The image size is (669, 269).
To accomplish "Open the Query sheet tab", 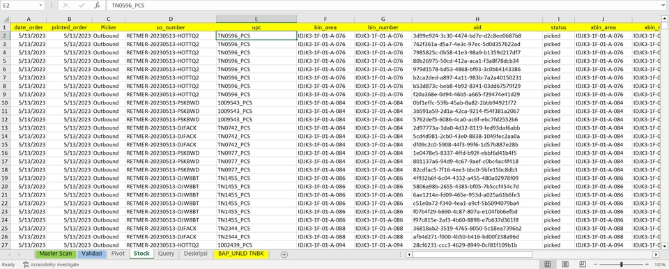I will (x=166, y=254).
